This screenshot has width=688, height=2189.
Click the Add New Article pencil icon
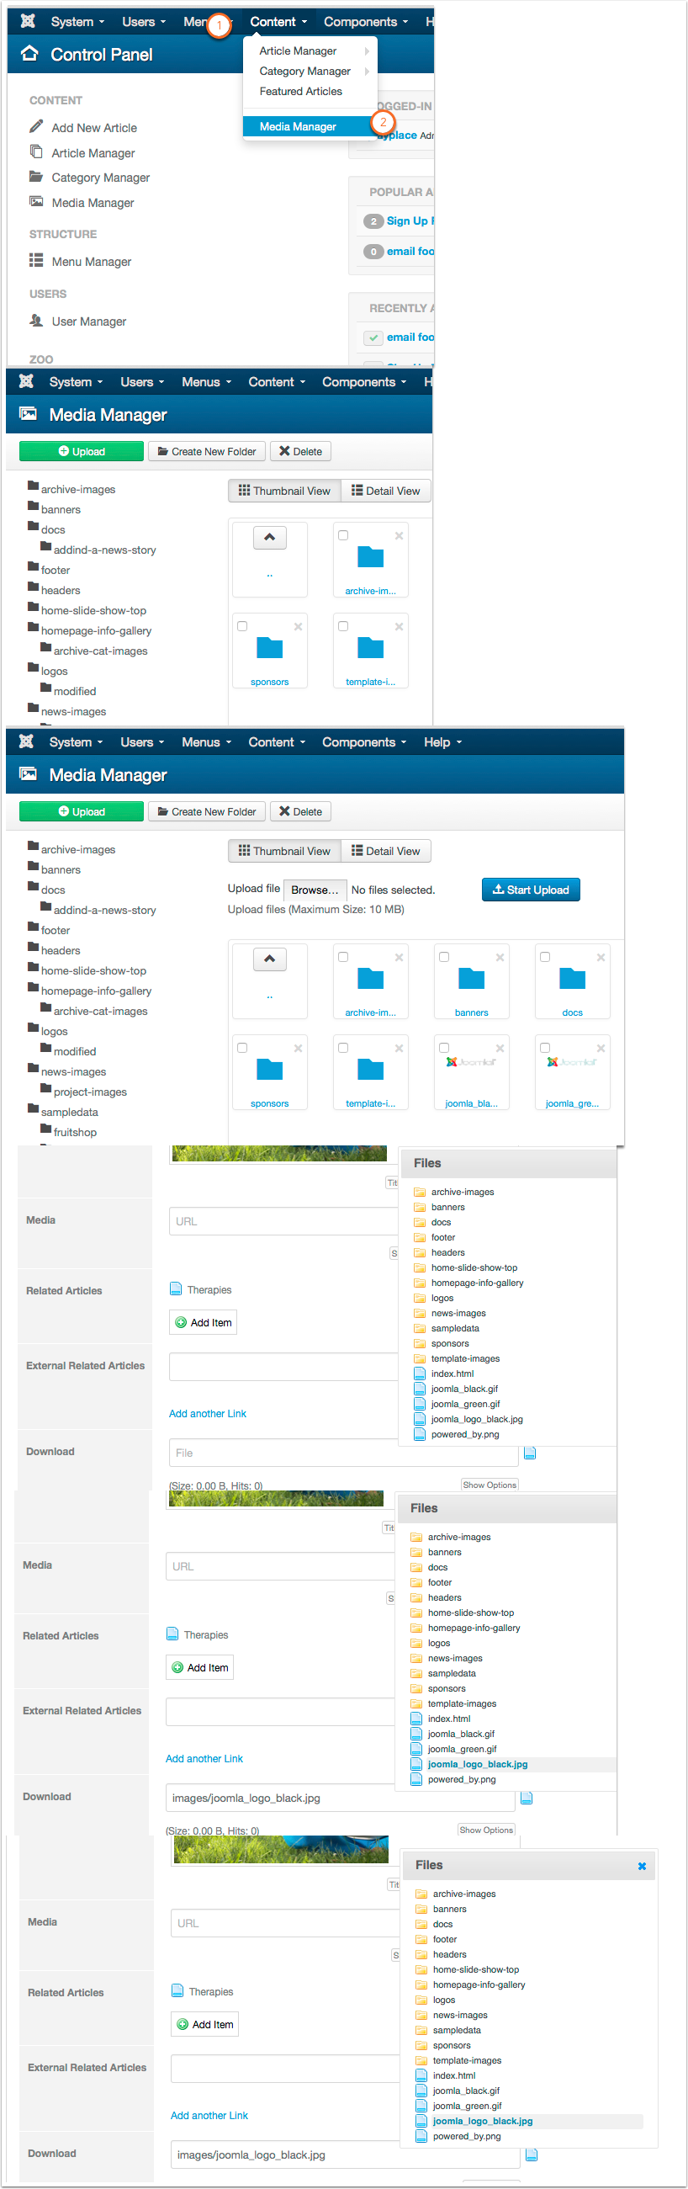pyautogui.click(x=35, y=126)
